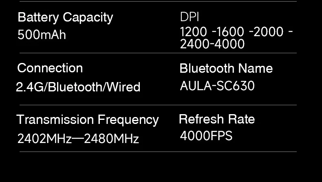This screenshot has height=182, width=322.
Task: Click the 1600 DPI value
Action: point(231,32)
